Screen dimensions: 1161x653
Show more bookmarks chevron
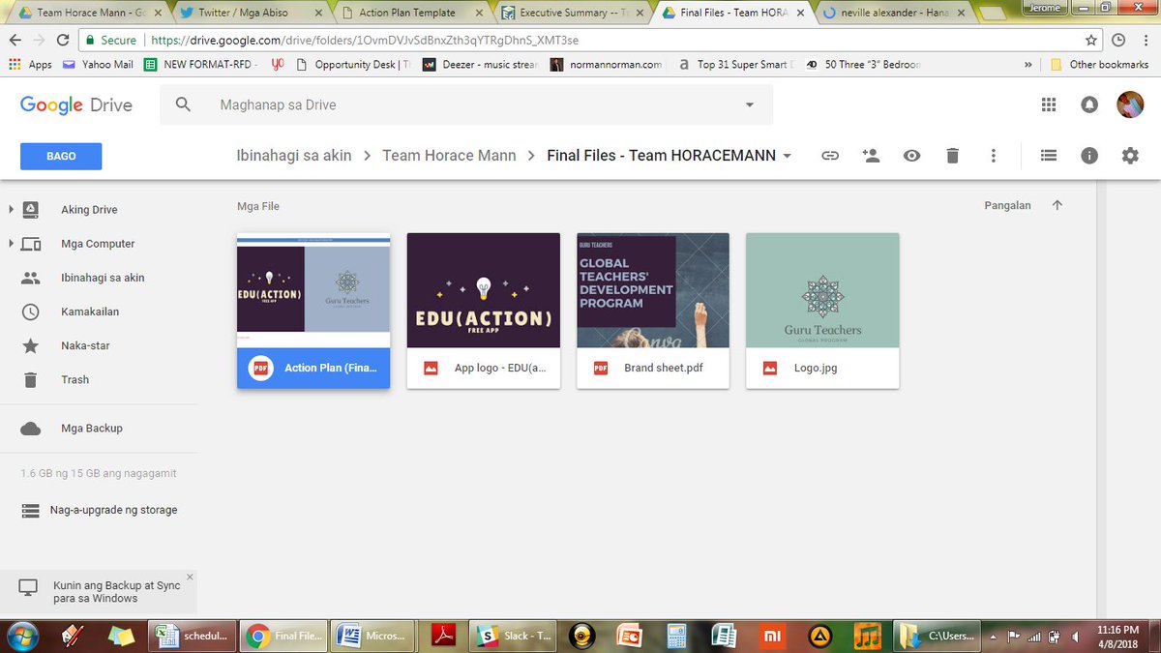click(1027, 65)
